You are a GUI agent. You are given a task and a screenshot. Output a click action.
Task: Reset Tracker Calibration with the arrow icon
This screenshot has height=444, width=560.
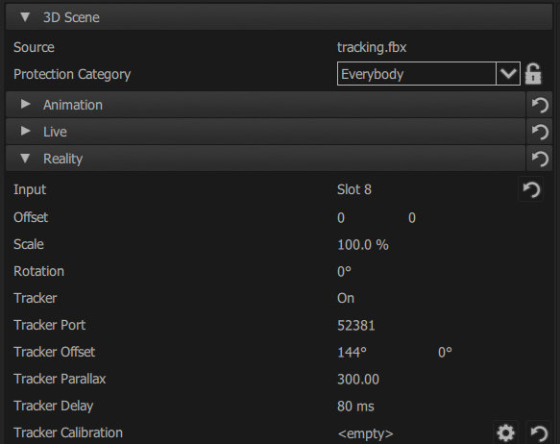[539, 432]
